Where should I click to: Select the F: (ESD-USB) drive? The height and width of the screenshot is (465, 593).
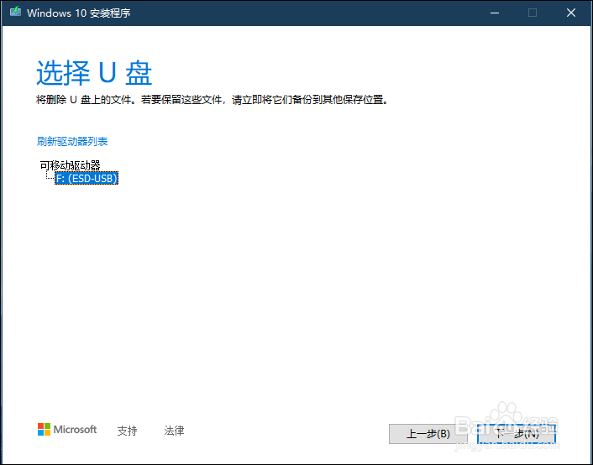pos(87,178)
